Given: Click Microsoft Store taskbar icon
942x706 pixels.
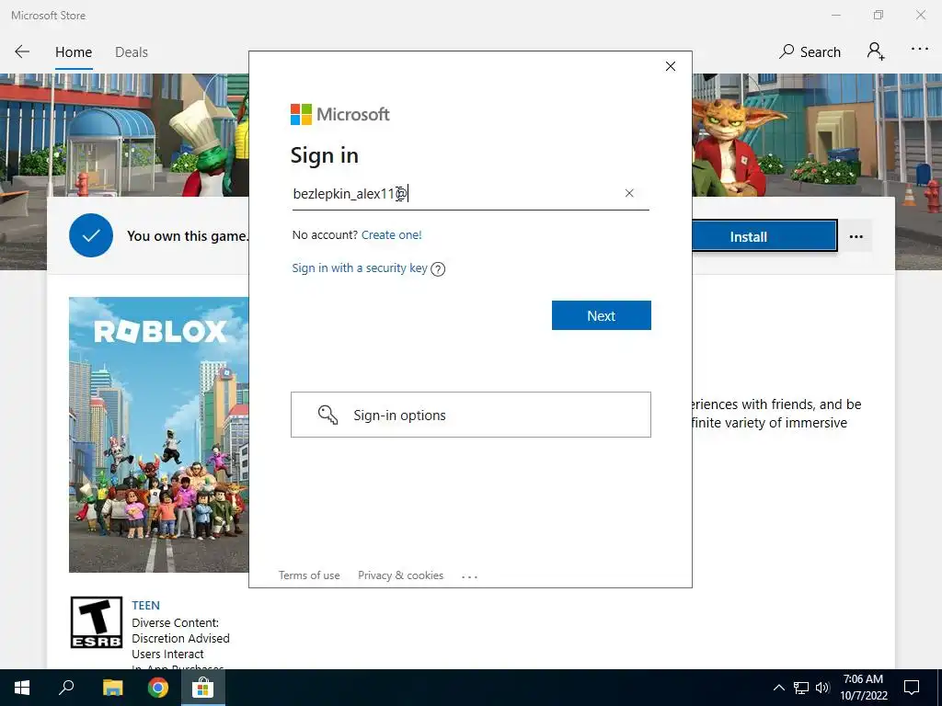Looking at the screenshot, I should click(203, 688).
